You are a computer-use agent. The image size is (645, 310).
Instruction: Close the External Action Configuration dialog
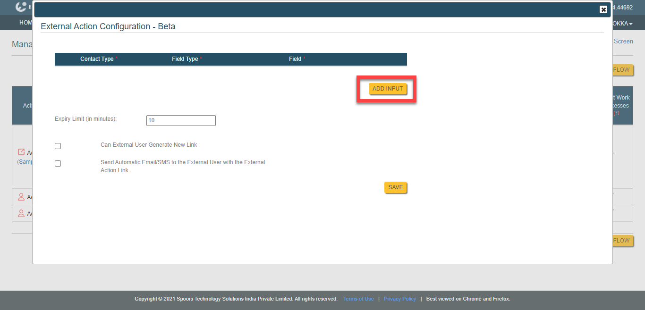pyautogui.click(x=603, y=9)
